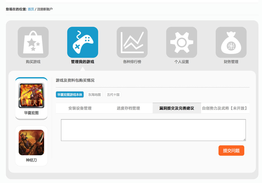Screen dimensions: 262x183
Task: Select the 神经刀 game thumbnail
Action: [x=31, y=143]
